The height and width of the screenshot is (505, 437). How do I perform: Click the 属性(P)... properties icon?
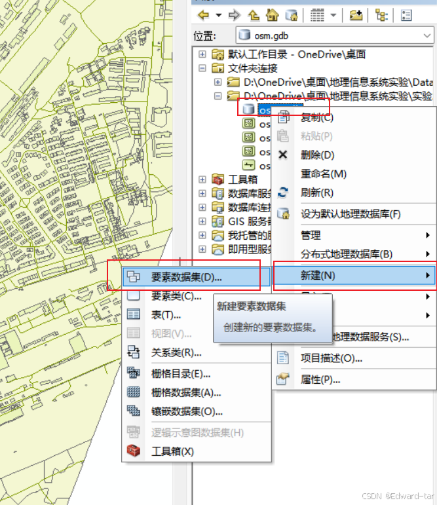click(x=283, y=379)
